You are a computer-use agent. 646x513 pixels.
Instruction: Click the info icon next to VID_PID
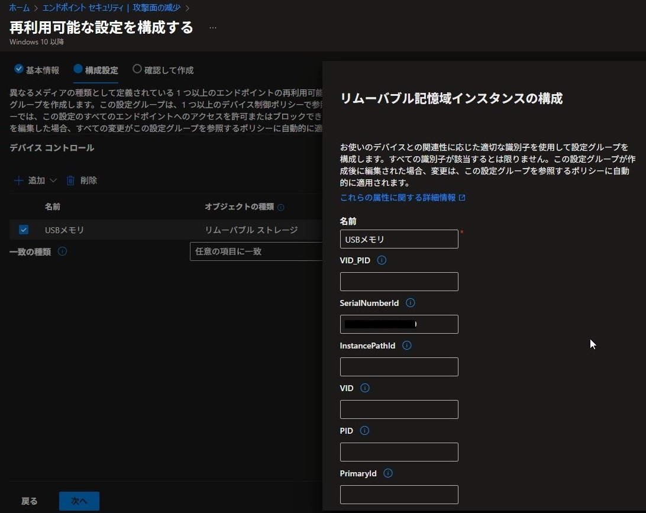[382, 260]
